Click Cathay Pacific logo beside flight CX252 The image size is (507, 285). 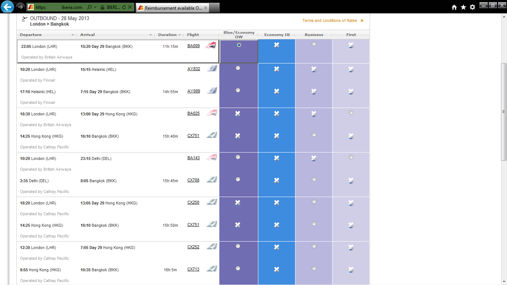[212, 246]
